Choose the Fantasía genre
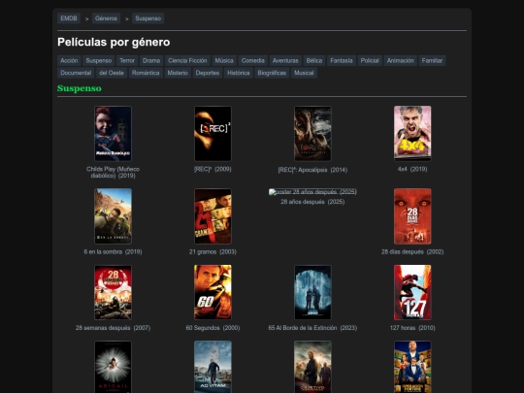The image size is (524, 393). pyautogui.click(x=342, y=60)
